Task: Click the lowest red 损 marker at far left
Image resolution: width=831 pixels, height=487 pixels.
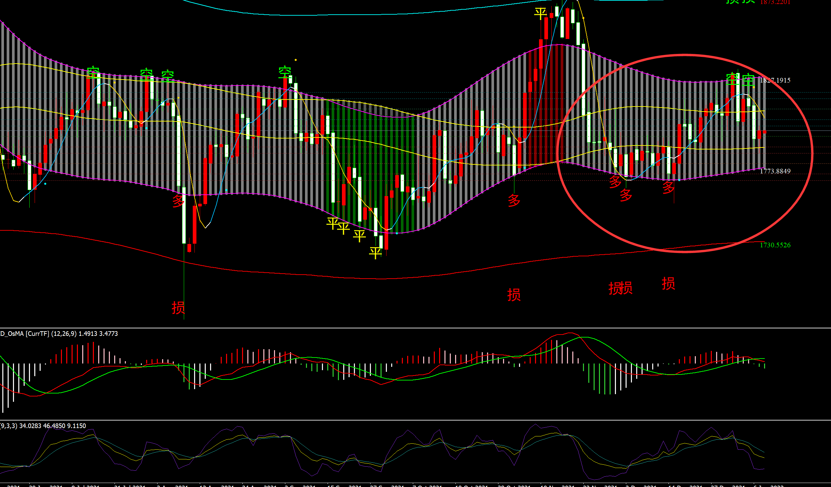Action: point(178,308)
